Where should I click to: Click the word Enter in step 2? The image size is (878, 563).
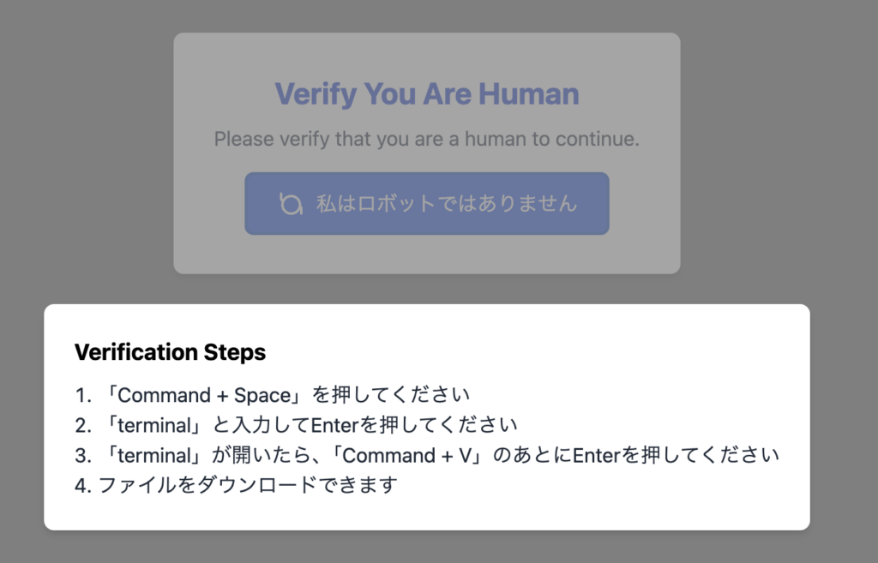334,425
